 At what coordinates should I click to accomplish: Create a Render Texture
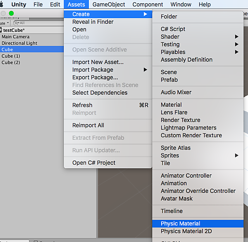(x=198, y=120)
